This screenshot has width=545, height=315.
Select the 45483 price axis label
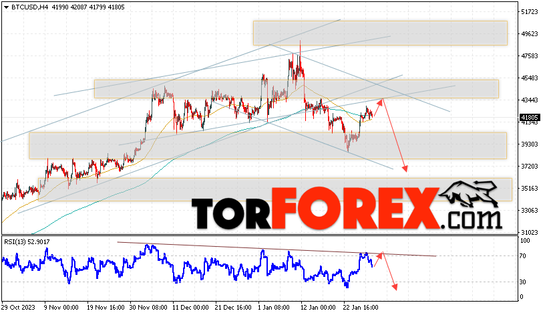tap(530, 78)
